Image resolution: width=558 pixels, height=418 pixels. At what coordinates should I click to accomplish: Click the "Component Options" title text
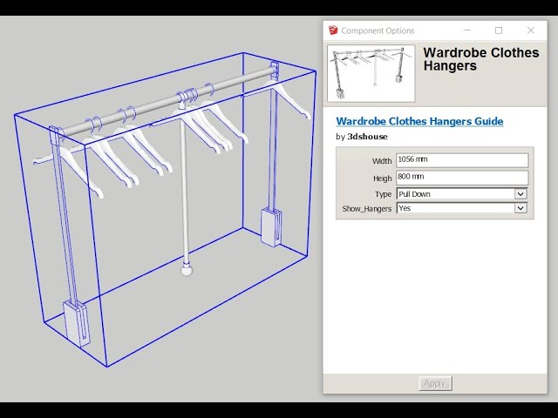click(378, 31)
